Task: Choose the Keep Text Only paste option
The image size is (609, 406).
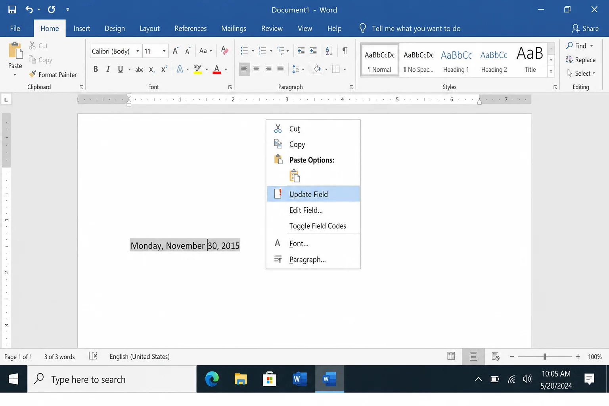Action: coord(295,176)
